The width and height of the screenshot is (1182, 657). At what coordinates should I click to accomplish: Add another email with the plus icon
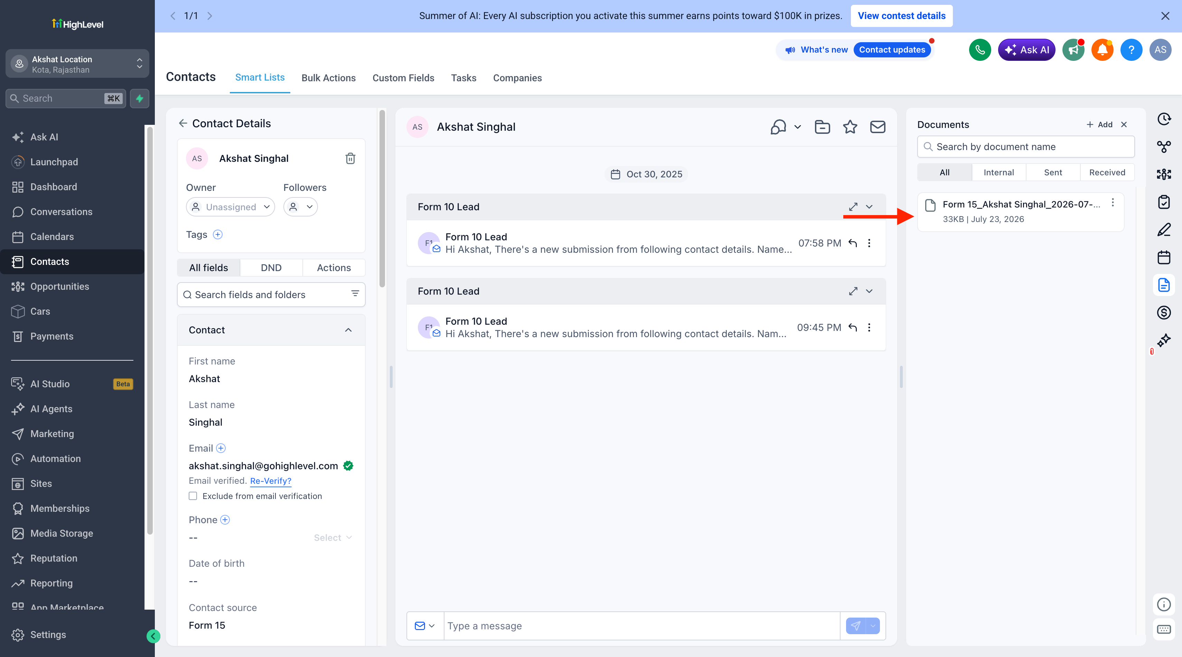(221, 448)
